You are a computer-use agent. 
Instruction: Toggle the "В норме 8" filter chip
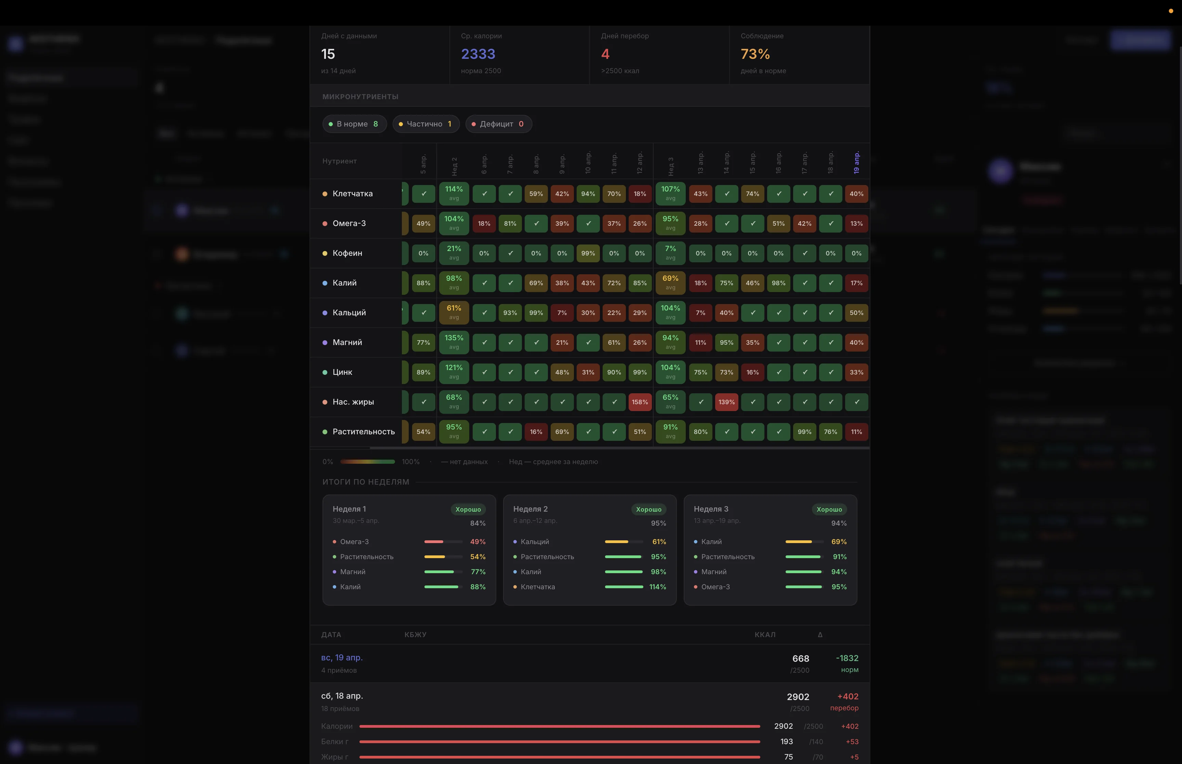354,124
